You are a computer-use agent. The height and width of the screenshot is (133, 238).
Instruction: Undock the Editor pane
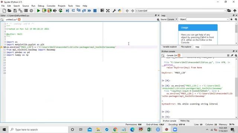click(x=155, y=16)
